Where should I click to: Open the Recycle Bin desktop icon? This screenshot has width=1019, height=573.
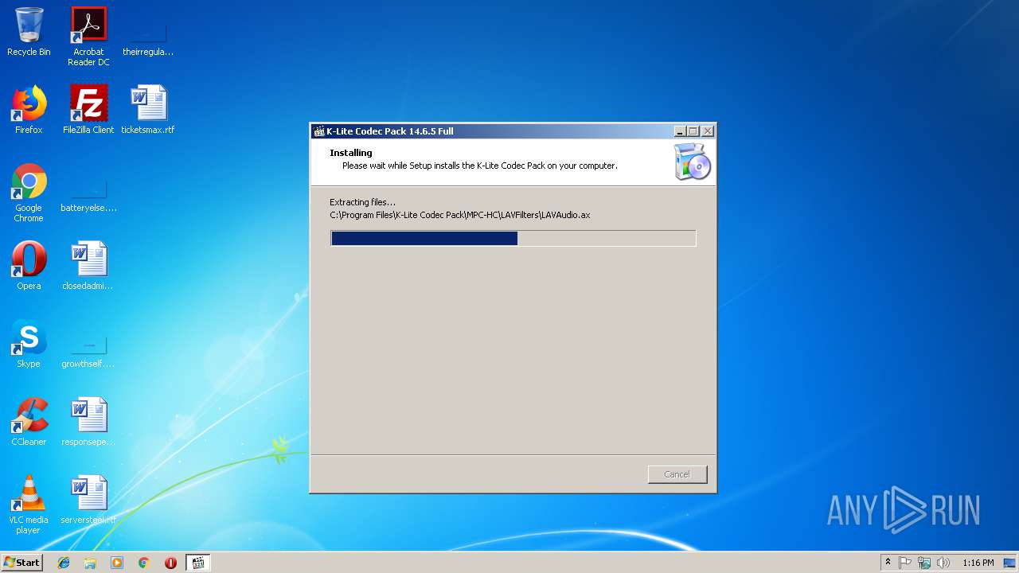29,32
